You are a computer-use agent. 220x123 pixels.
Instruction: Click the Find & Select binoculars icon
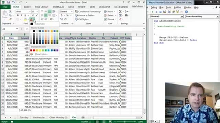click(126, 15)
